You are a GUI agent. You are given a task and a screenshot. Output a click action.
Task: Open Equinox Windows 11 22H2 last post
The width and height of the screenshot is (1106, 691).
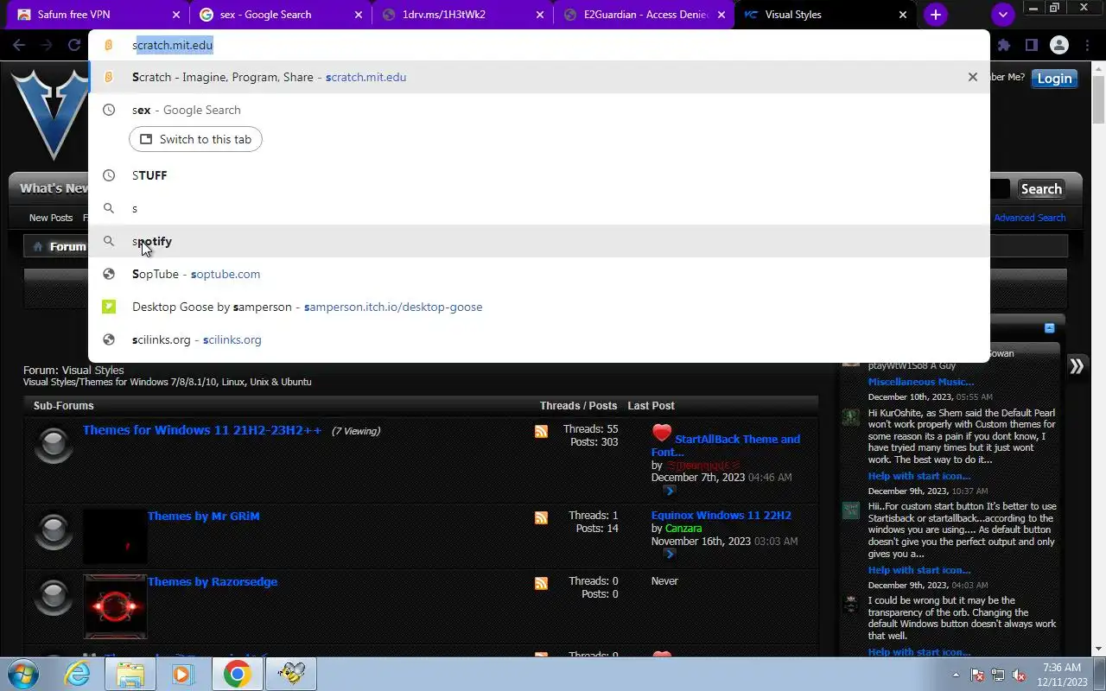pos(721,515)
